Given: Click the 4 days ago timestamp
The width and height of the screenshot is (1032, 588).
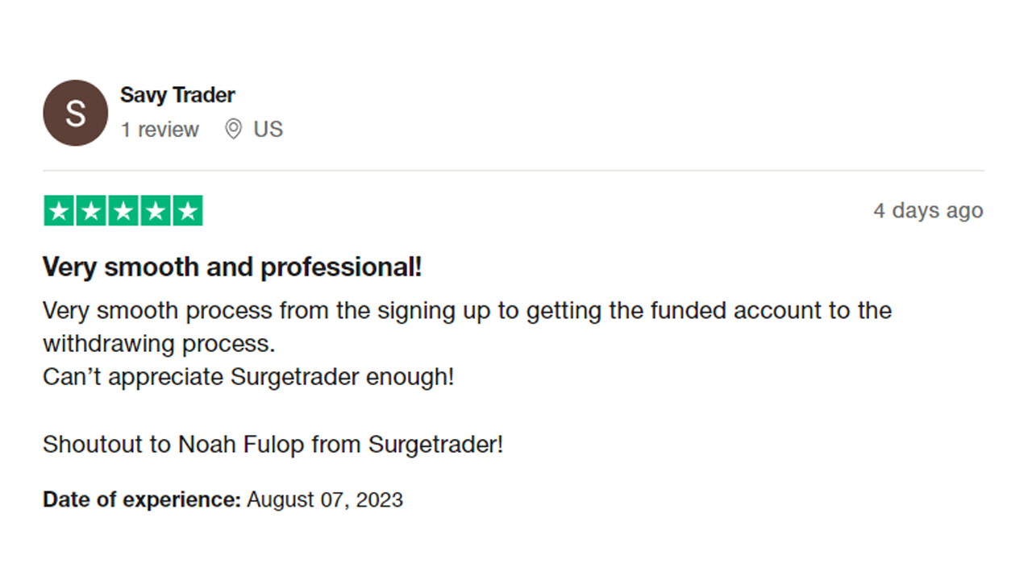Looking at the screenshot, I should click(928, 211).
